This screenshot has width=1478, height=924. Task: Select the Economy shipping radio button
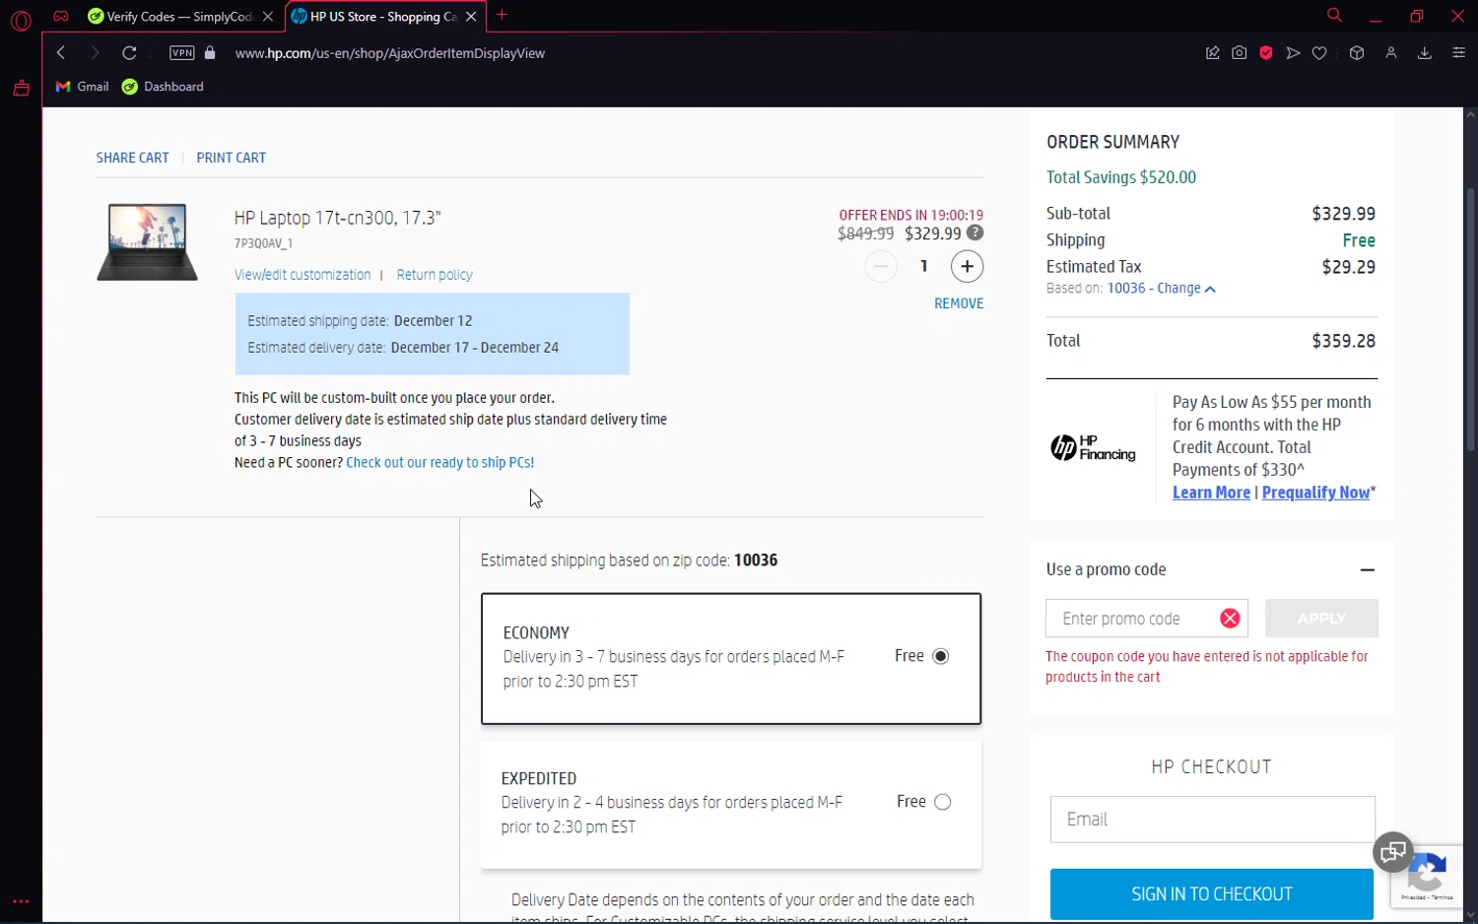point(941,656)
